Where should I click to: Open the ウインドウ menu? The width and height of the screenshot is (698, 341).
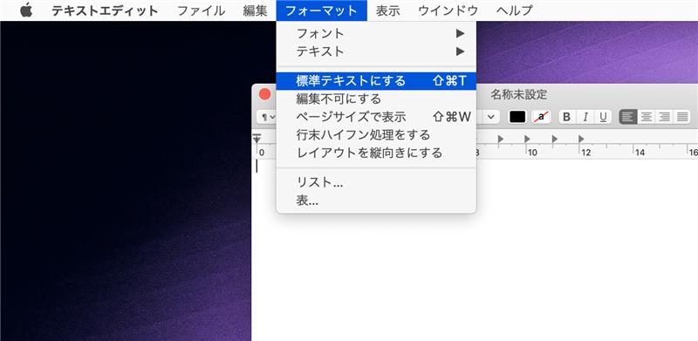pyautogui.click(x=448, y=10)
